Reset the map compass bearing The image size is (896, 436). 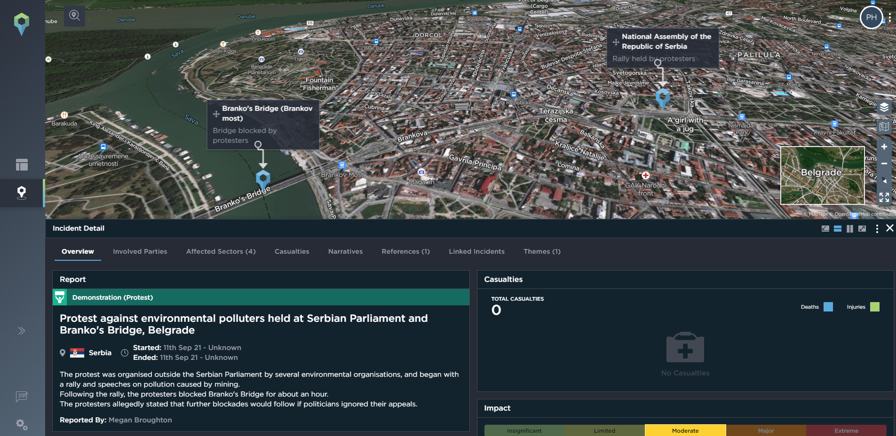(x=884, y=180)
